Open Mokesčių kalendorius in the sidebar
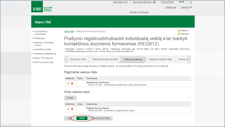 click(45, 54)
